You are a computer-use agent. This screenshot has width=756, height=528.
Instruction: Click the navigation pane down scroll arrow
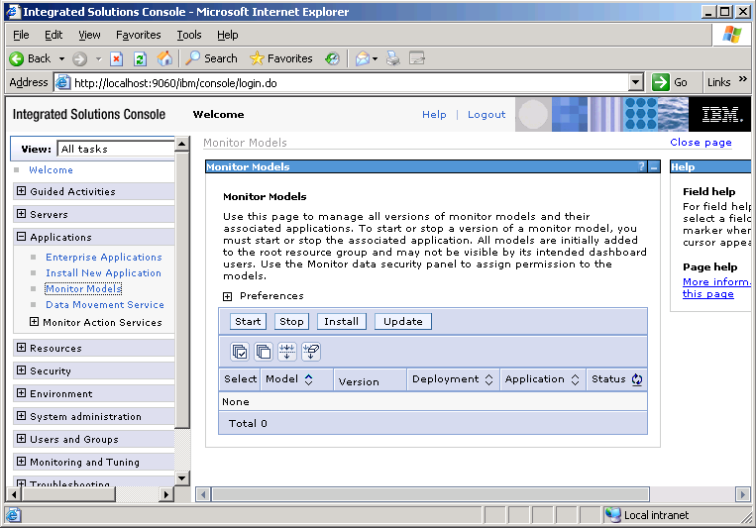tap(182, 478)
